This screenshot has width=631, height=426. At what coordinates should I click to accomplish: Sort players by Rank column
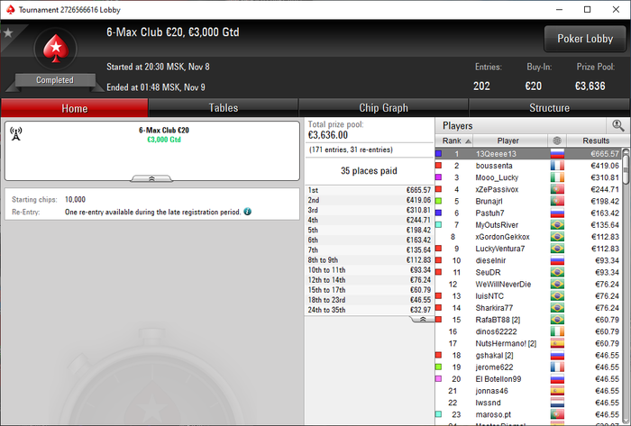pos(454,140)
